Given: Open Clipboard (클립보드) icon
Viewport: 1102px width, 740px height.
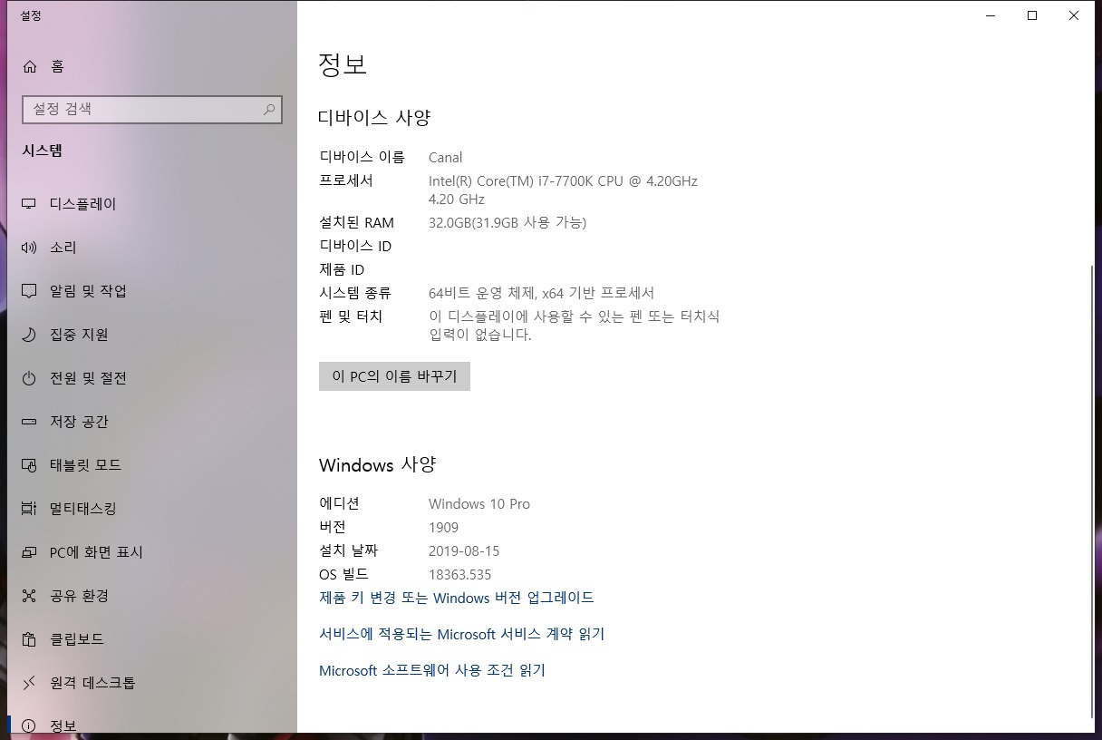Looking at the screenshot, I should tap(30, 639).
